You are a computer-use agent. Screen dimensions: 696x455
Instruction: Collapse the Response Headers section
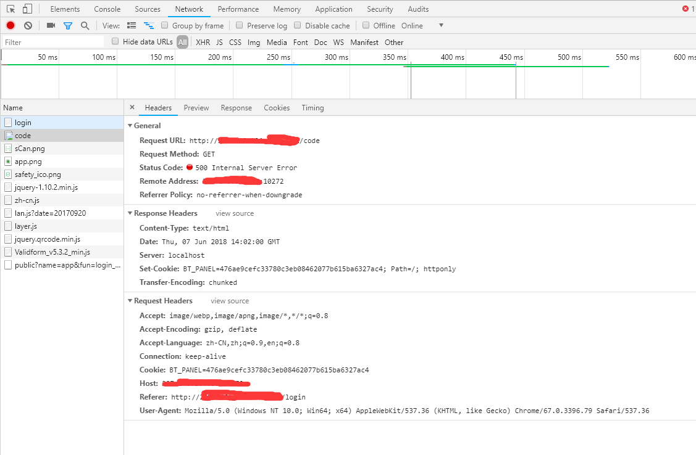coord(130,213)
